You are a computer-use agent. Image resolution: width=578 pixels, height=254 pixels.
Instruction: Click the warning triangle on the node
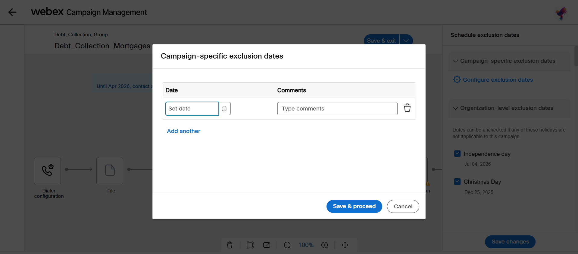428,183
